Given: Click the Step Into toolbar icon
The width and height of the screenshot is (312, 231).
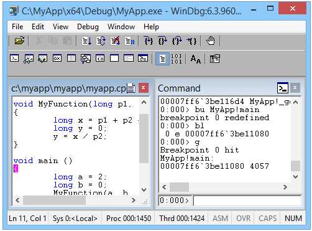Looking at the screenshot, I should 149,40.
